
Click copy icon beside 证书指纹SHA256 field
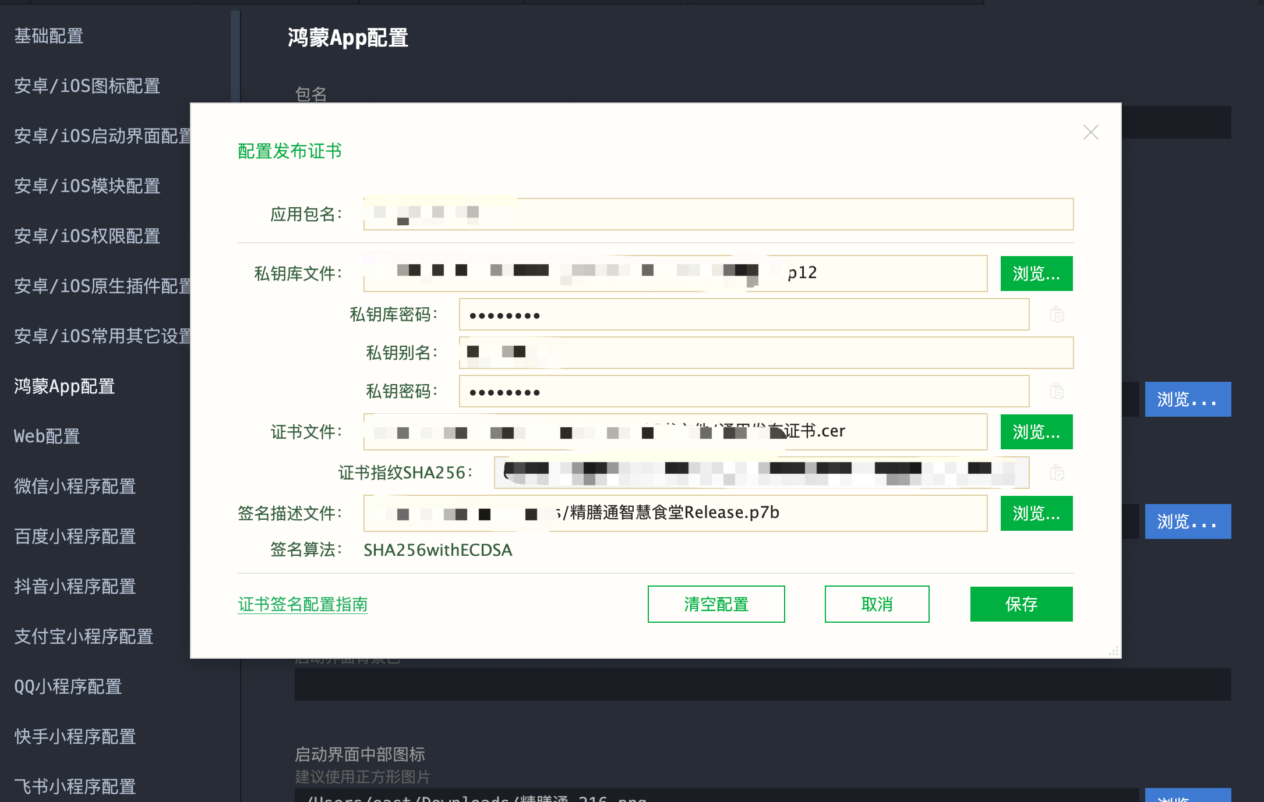coord(1057,473)
